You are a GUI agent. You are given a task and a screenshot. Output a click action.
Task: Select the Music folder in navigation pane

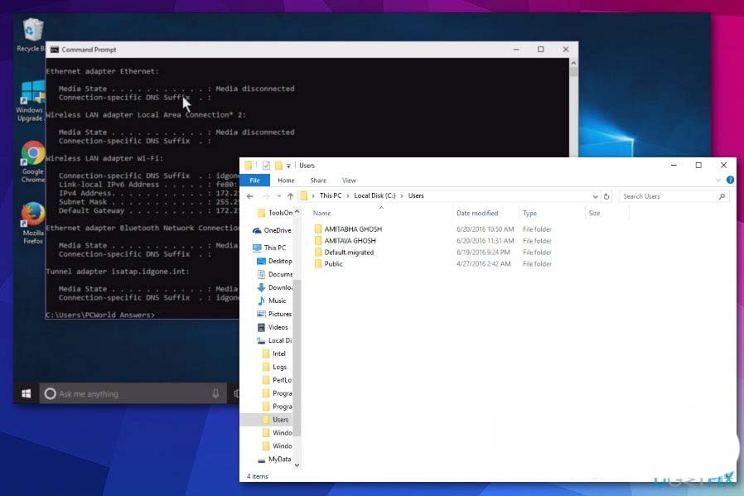click(x=277, y=301)
